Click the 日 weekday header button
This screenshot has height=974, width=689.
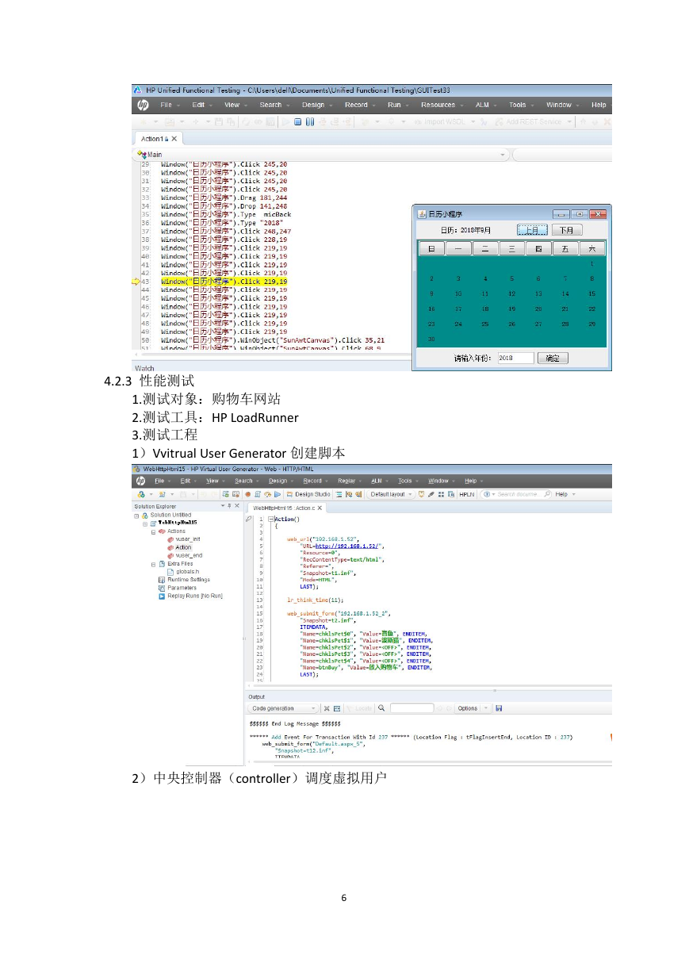click(431, 249)
